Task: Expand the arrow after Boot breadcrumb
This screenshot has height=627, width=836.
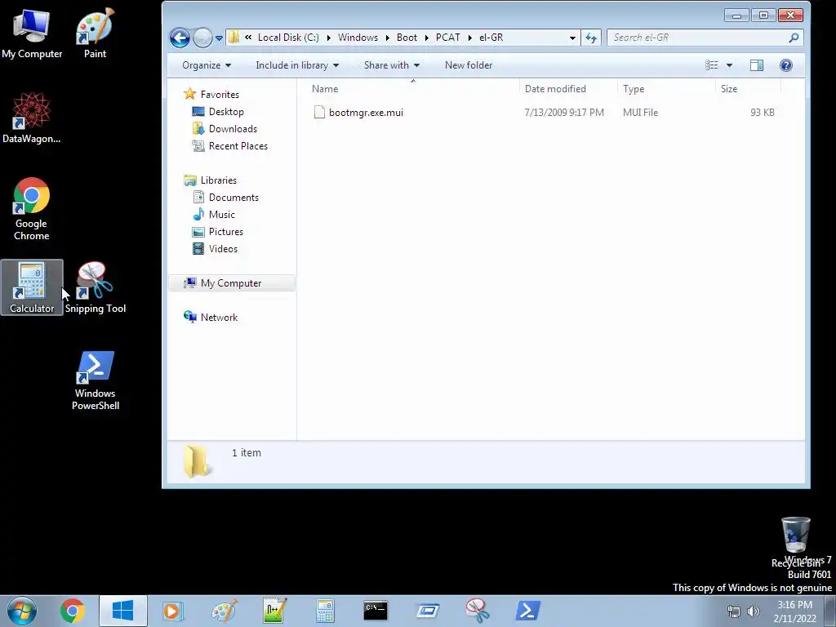Action: pyautogui.click(x=426, y=38)
